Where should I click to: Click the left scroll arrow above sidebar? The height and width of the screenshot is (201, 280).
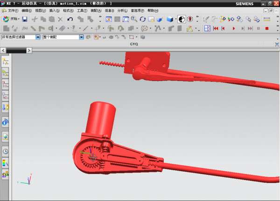click(3, 50)
